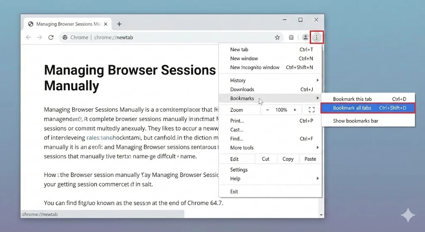425x232 pixels.
Task: Choose New tab from the menu
Action: [x=270, y=50]
